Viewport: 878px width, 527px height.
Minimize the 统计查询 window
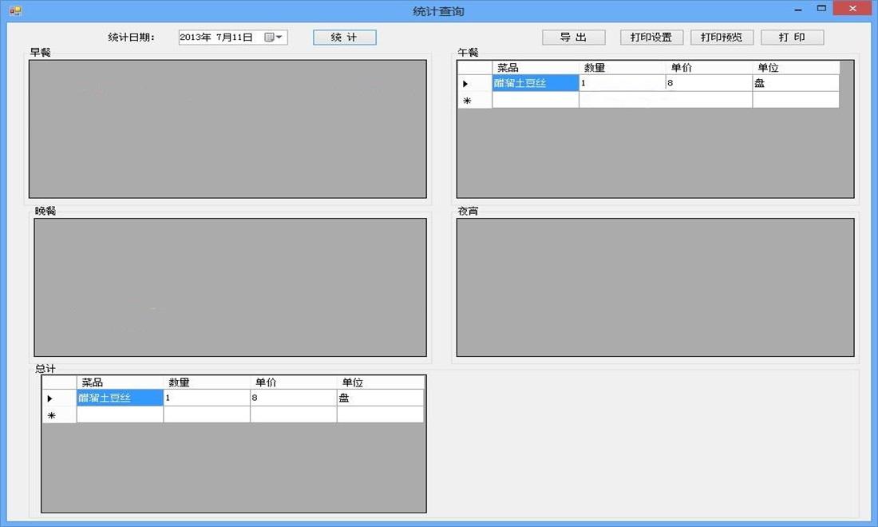tap(798, 9)
